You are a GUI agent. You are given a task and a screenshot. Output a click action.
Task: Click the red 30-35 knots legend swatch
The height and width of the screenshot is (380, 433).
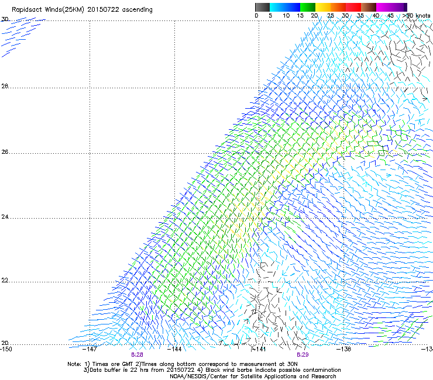pos(353,7)
